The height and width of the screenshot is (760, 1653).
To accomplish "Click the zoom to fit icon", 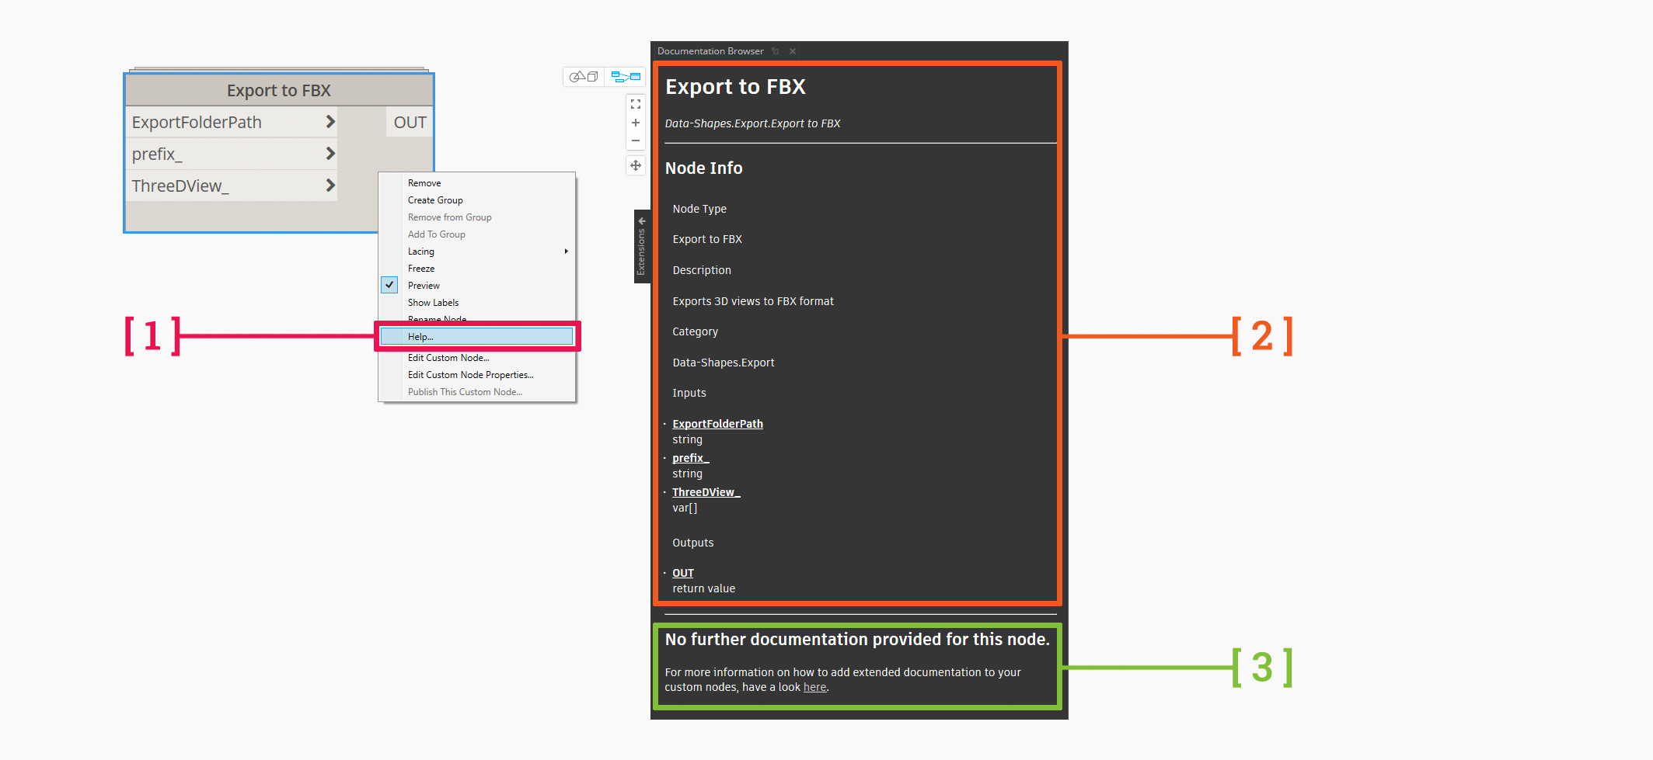I will 636,104.
